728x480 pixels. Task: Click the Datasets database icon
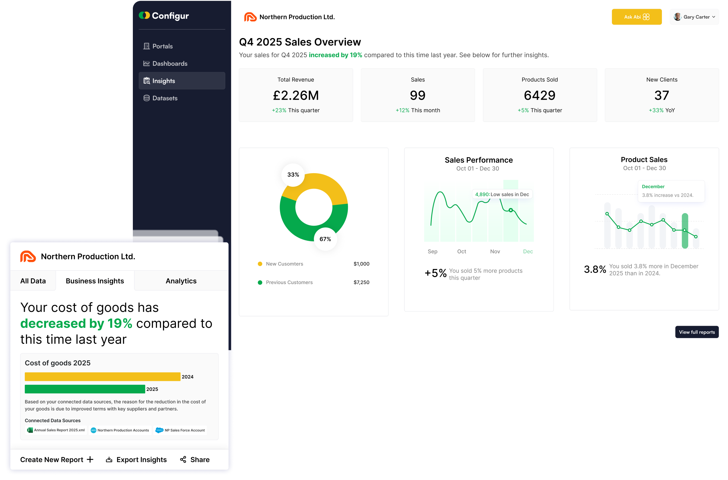(x=146, y=98)
